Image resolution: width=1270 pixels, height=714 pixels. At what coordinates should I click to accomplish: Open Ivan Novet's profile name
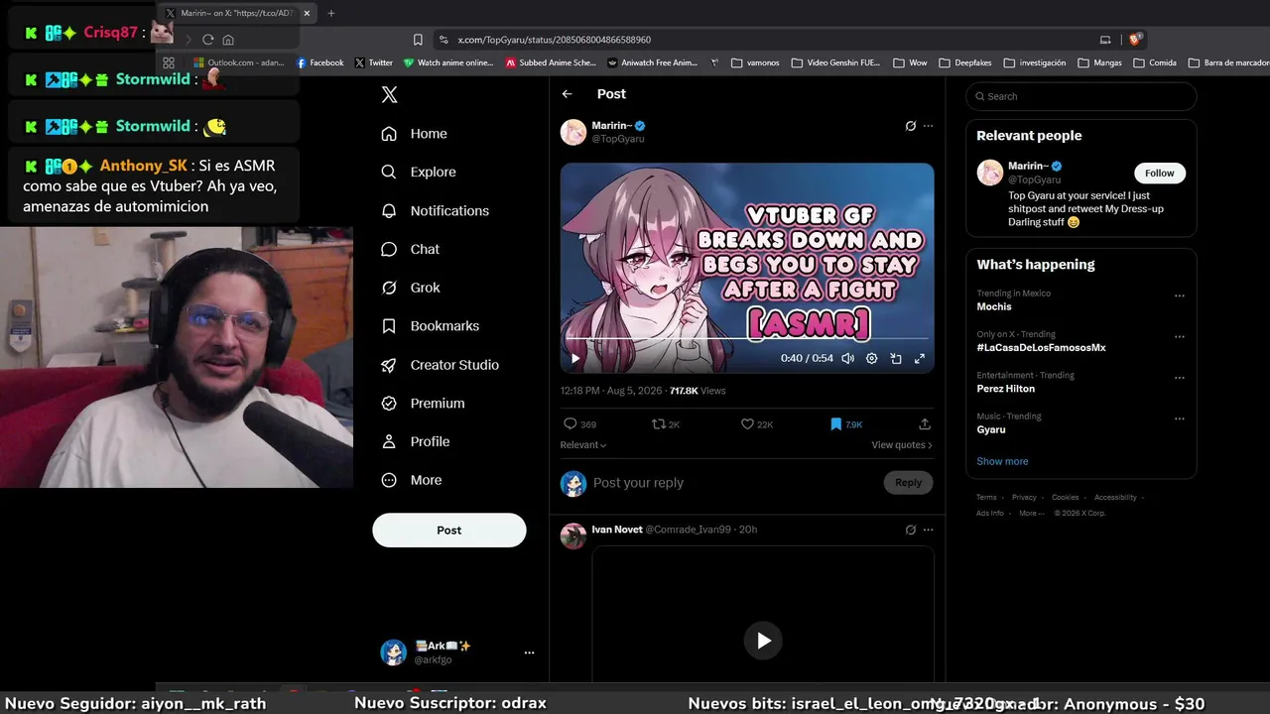tap(617, 530)
